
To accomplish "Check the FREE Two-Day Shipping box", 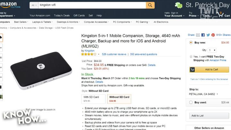I will 191,56.
